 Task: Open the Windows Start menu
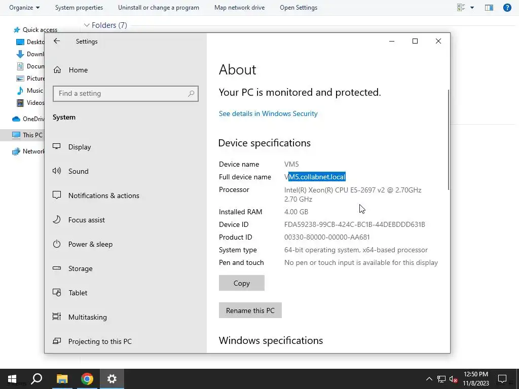(x=12, y=379)
